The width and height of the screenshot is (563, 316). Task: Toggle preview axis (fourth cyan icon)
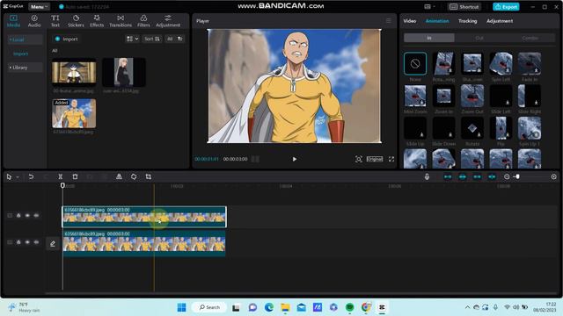pos(492,176)
